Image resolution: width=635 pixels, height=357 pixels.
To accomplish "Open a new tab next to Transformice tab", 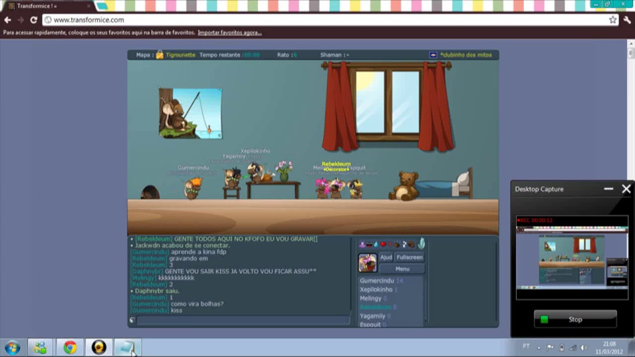I will (102, 6).
